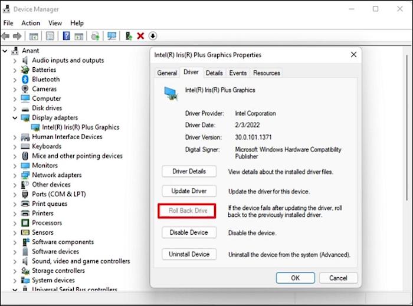Viewport: 413px width, 306px height.
Task: Click the Disable Device button
Action: (x=189, y=232)
